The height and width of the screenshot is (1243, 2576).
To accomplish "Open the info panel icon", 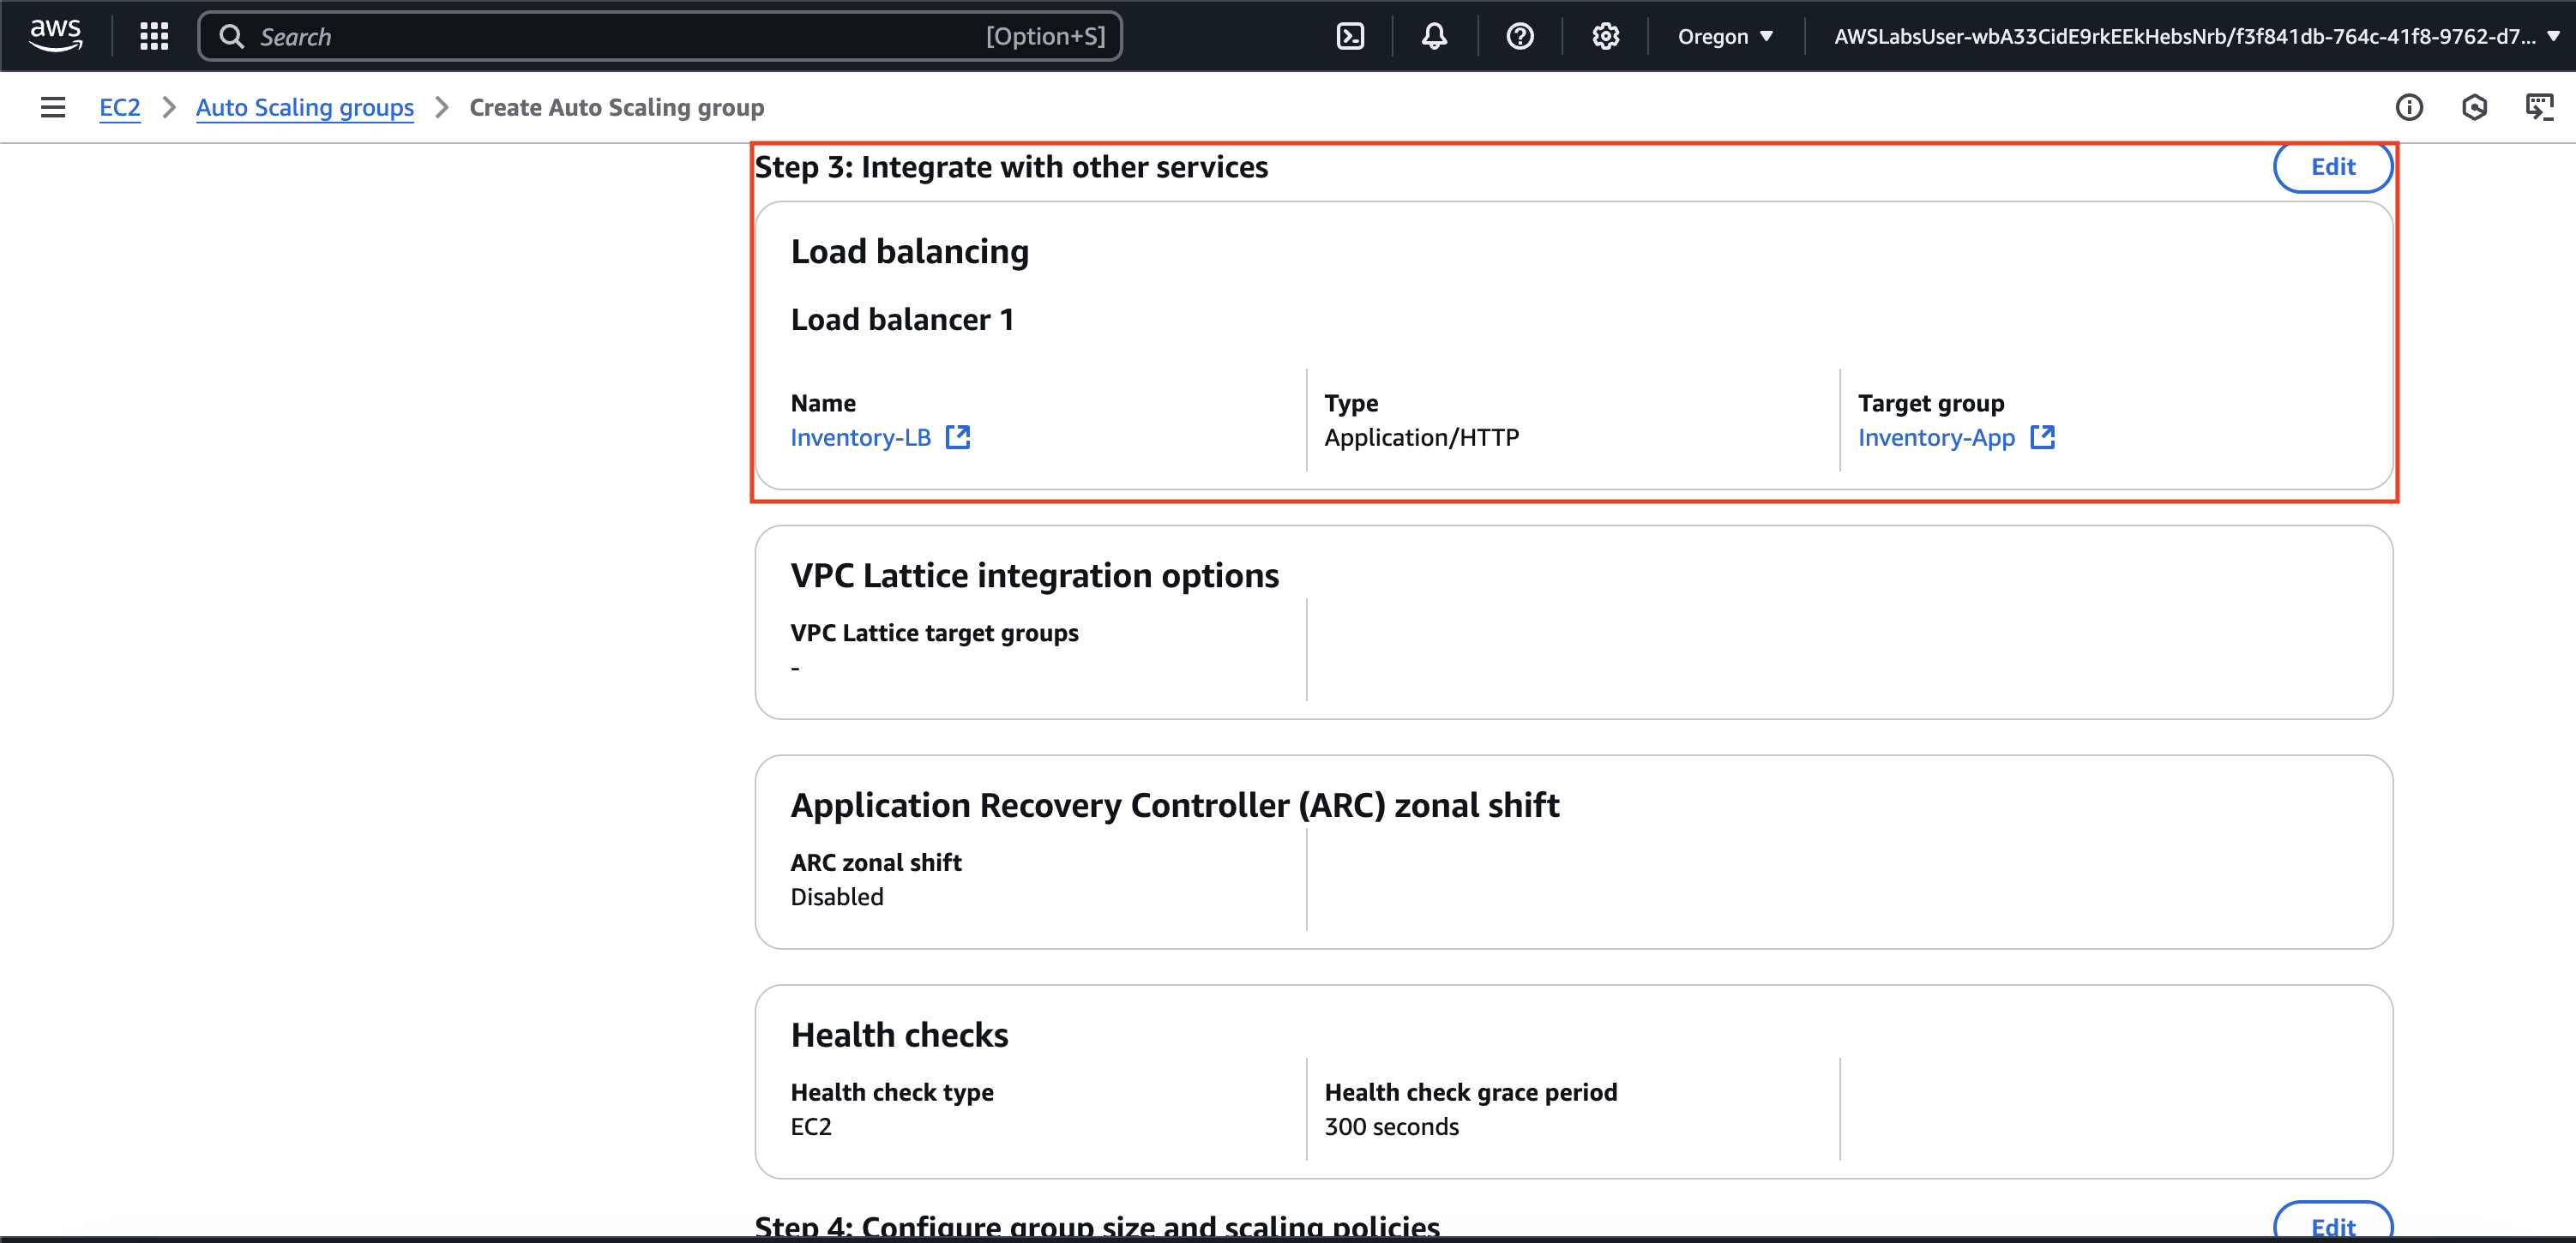I will [x=2409, y=107].
